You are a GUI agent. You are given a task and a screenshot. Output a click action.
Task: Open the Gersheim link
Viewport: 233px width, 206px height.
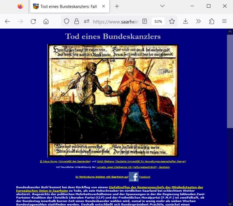[164, 167]
